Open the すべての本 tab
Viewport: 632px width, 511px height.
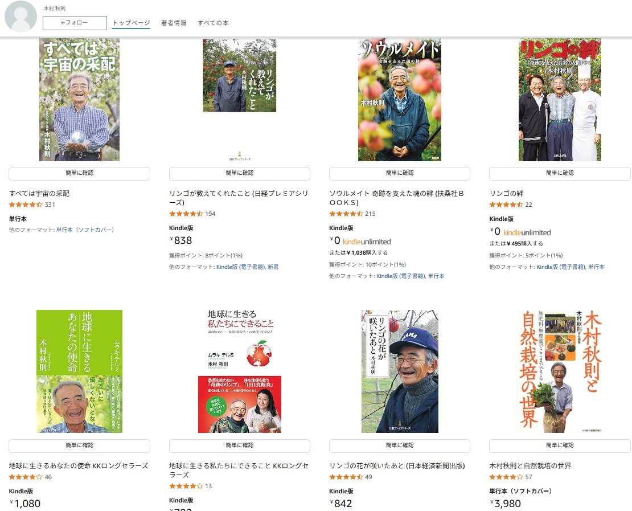tap(213, 23)
